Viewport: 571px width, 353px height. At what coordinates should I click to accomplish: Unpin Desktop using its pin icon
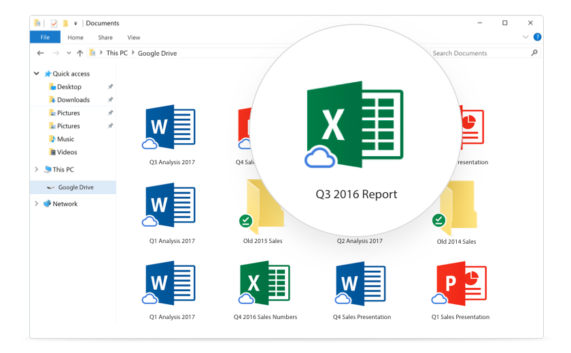[110, 86]
